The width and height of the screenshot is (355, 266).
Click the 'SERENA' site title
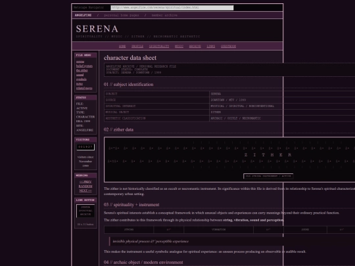pos(97,29)
